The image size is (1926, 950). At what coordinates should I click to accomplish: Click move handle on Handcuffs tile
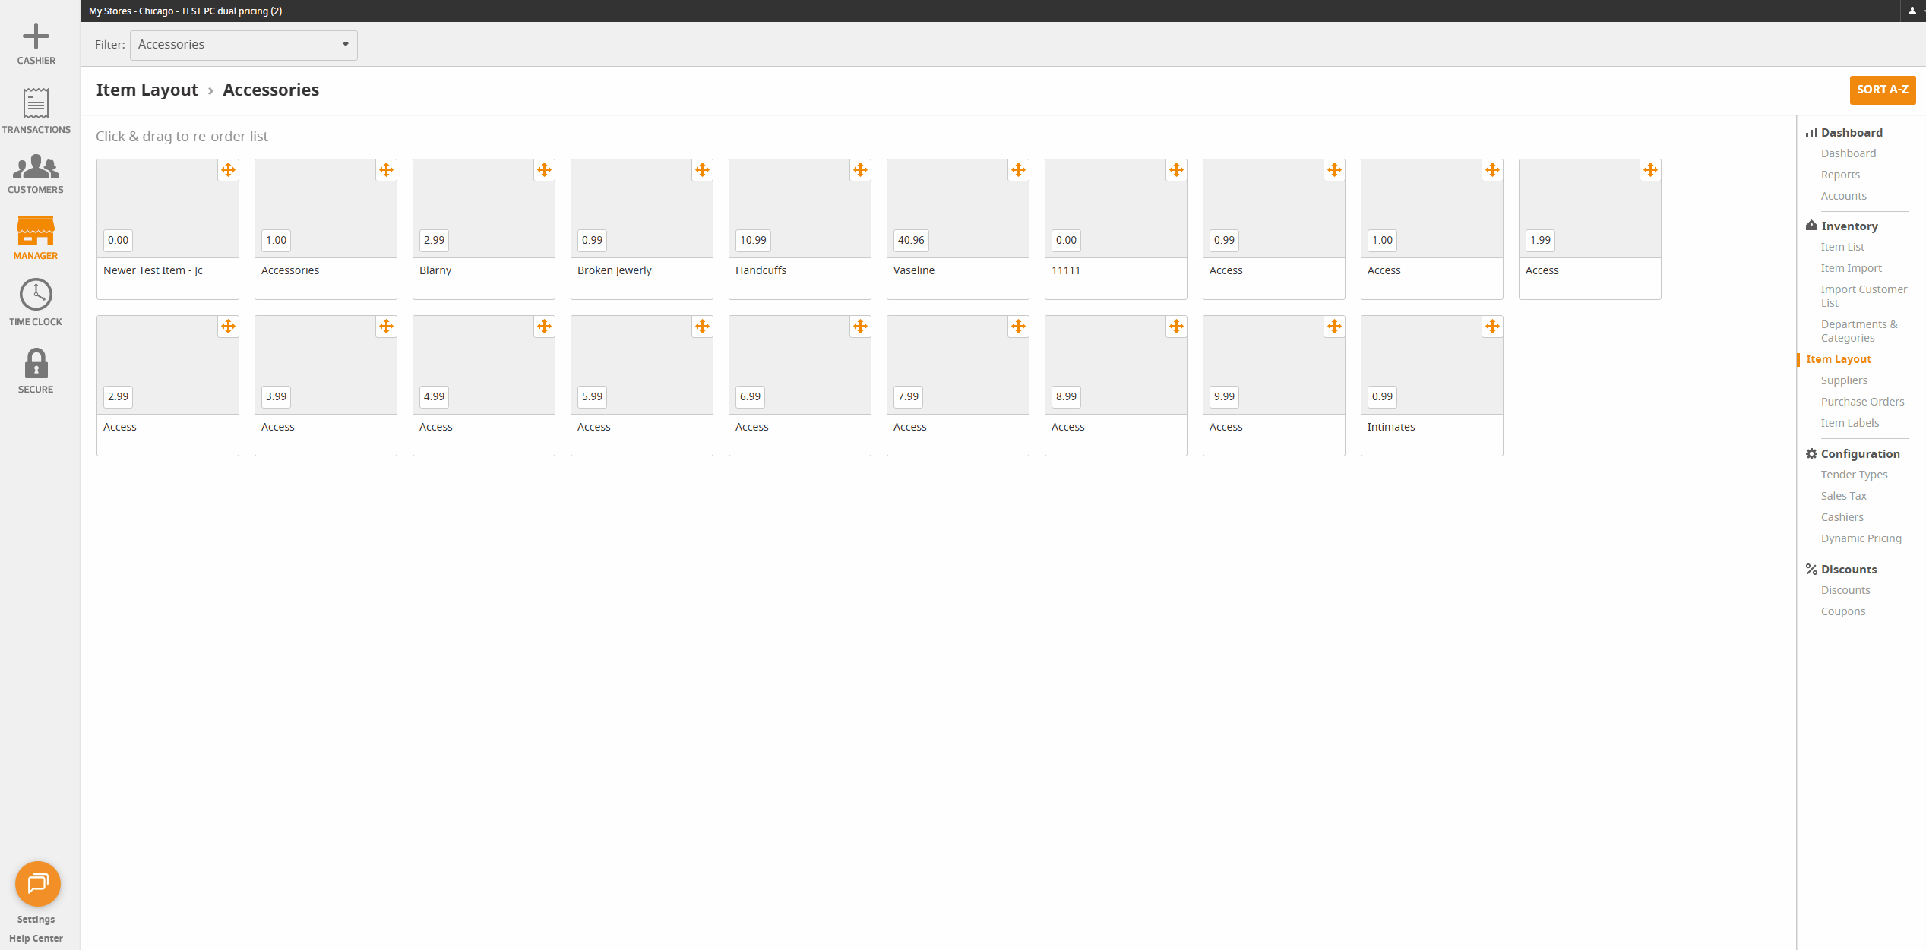tap(860, 170)
